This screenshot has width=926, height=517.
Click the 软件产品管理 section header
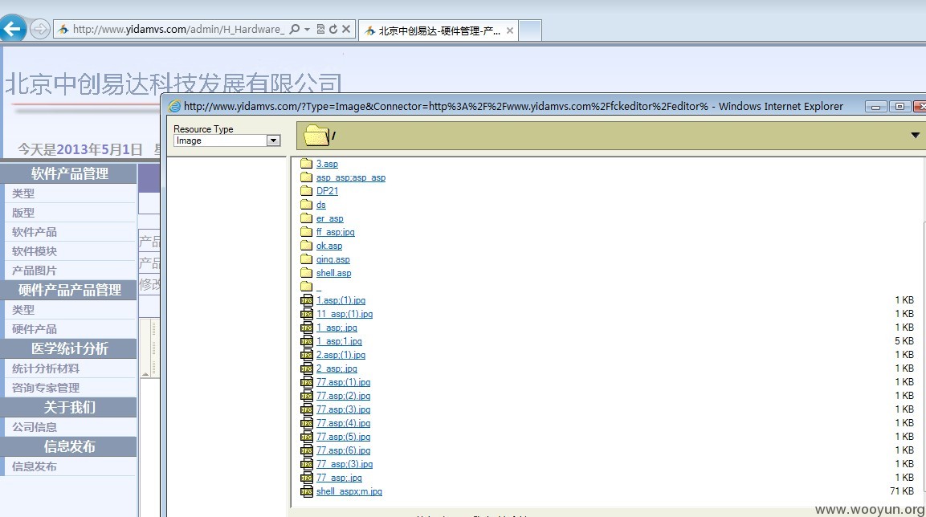[x=69, y=173]
